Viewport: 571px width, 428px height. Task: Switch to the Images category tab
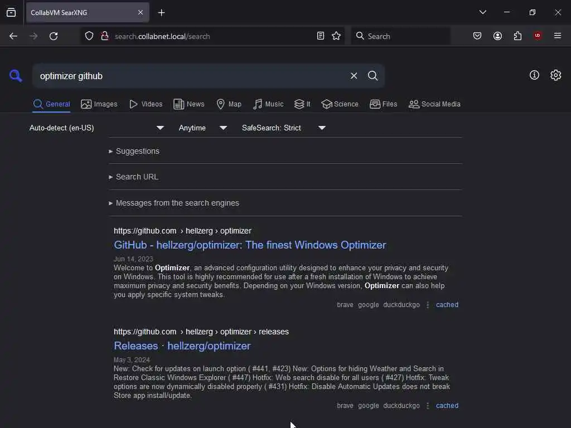tap(99, 104)
